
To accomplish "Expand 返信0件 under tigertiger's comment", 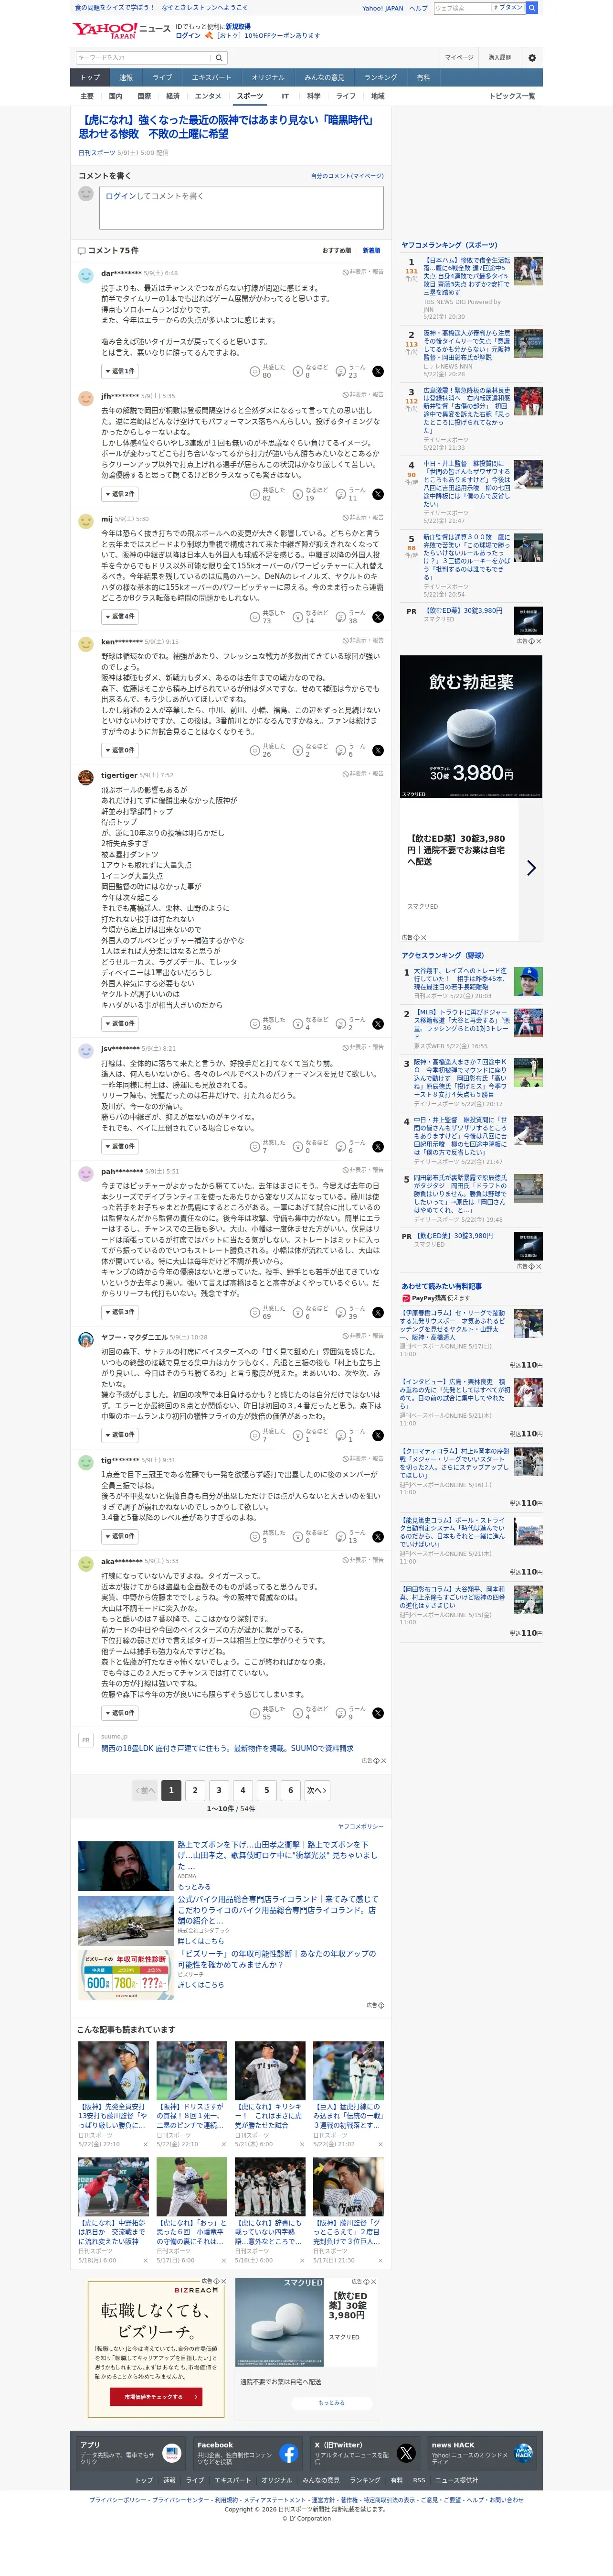I will (120, 1023).
